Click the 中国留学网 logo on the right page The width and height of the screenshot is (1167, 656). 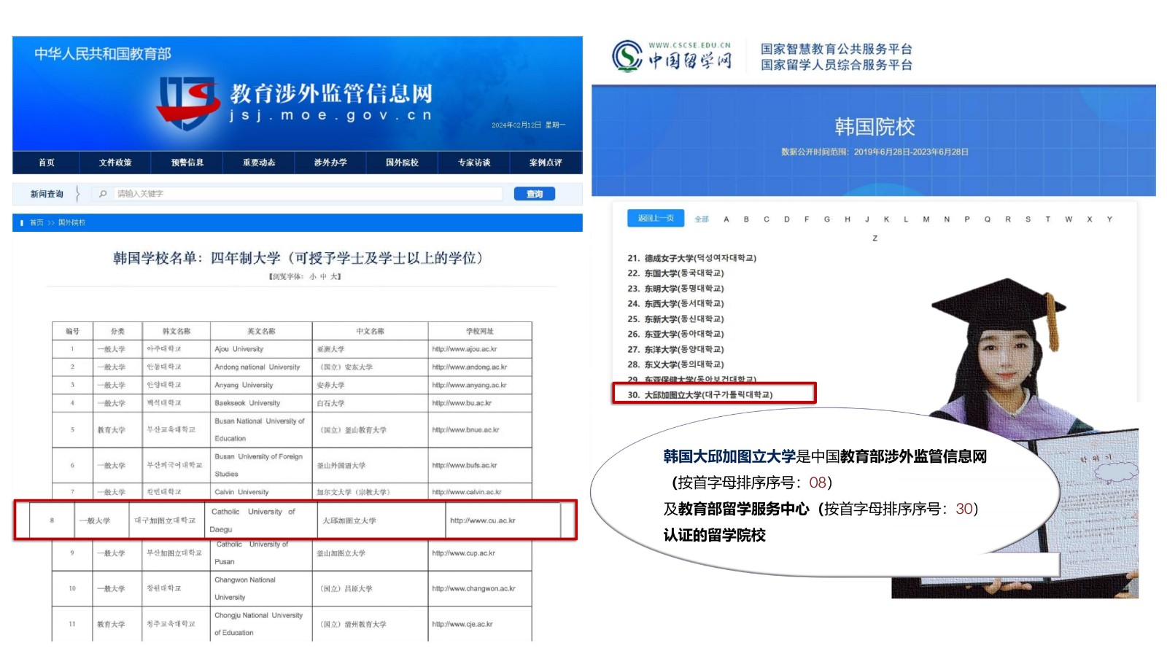pyautogui.click(x=672, y=57)
